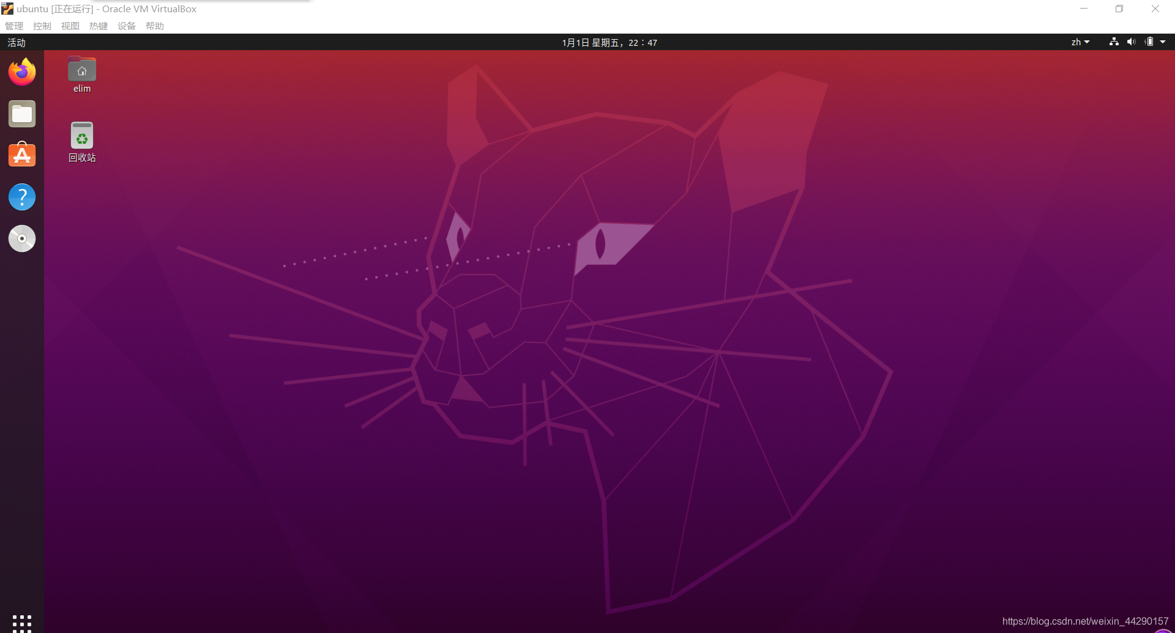Expand the keyboard layout chooser next to zh
Image resolution: width=1175 pixels, height=633 pixels.
[x=1088, y=42]
